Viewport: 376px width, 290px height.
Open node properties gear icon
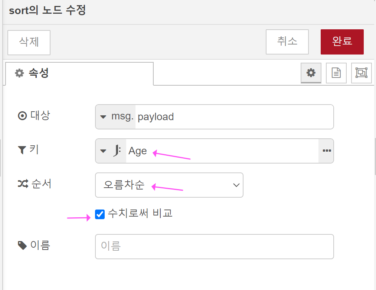coord(311,73)
